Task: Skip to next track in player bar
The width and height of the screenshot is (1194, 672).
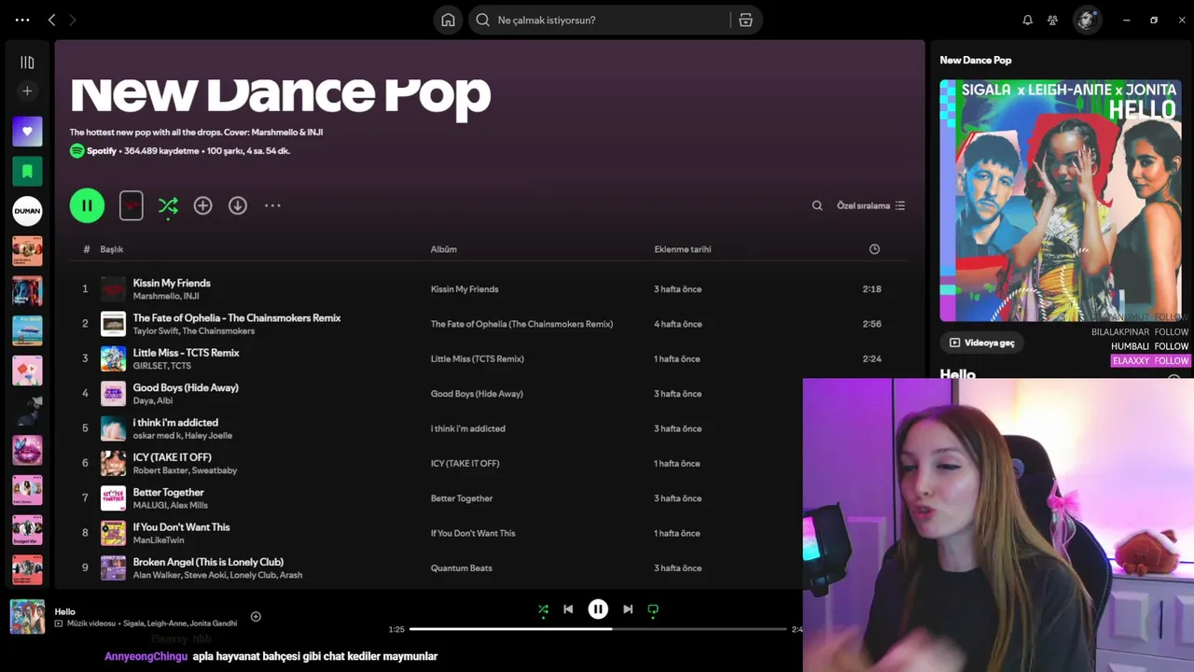Action: 628,609
